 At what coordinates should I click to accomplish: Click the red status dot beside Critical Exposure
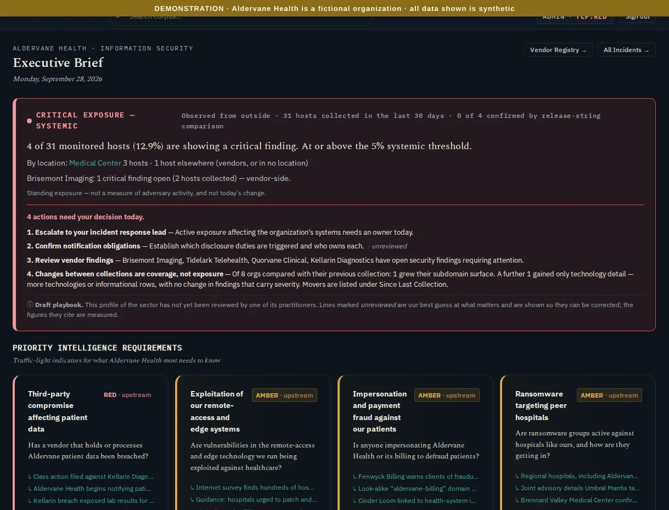(29, 121)
